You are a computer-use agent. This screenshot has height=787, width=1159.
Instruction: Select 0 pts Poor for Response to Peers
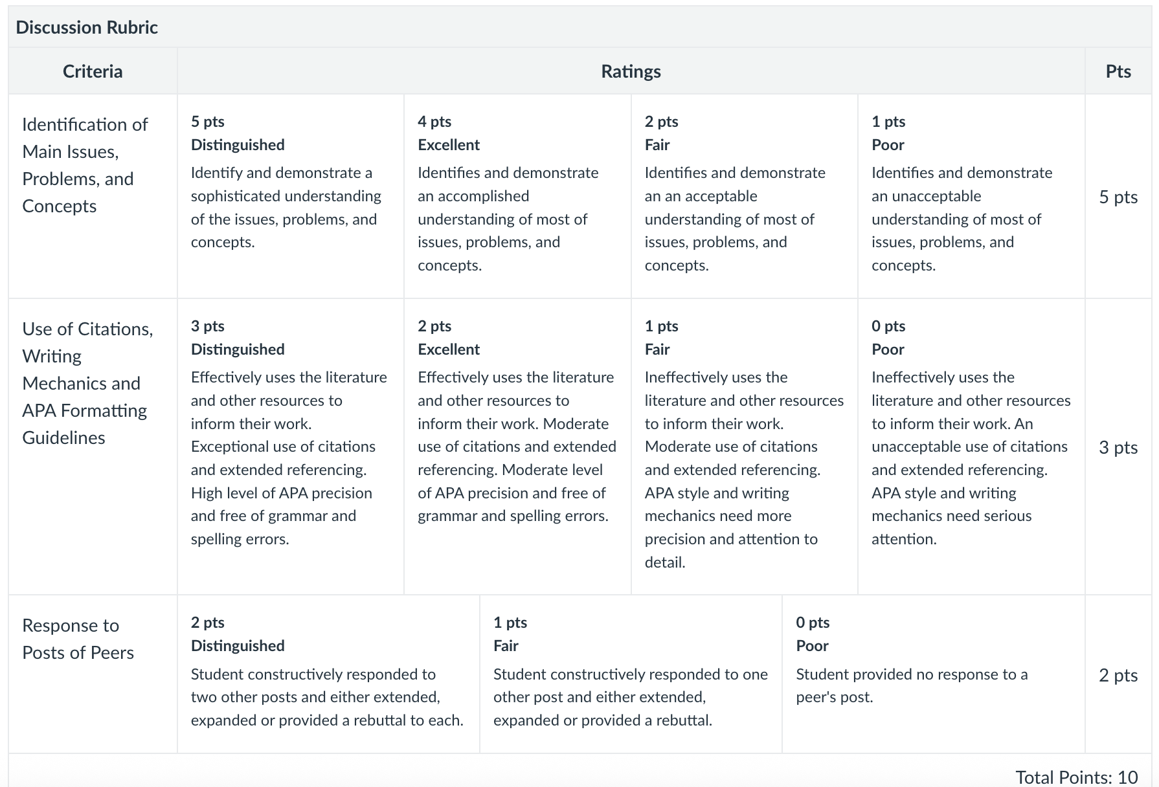click(934, 674)
